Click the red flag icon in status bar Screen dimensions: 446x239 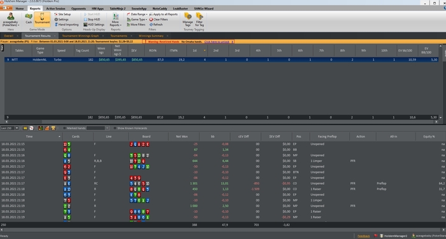tap(376, 236)
